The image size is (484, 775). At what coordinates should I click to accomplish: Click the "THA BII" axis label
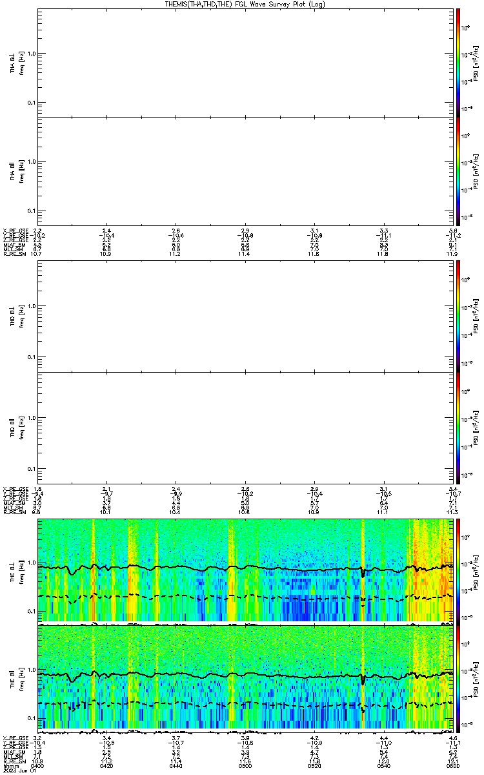coord(12,171)
